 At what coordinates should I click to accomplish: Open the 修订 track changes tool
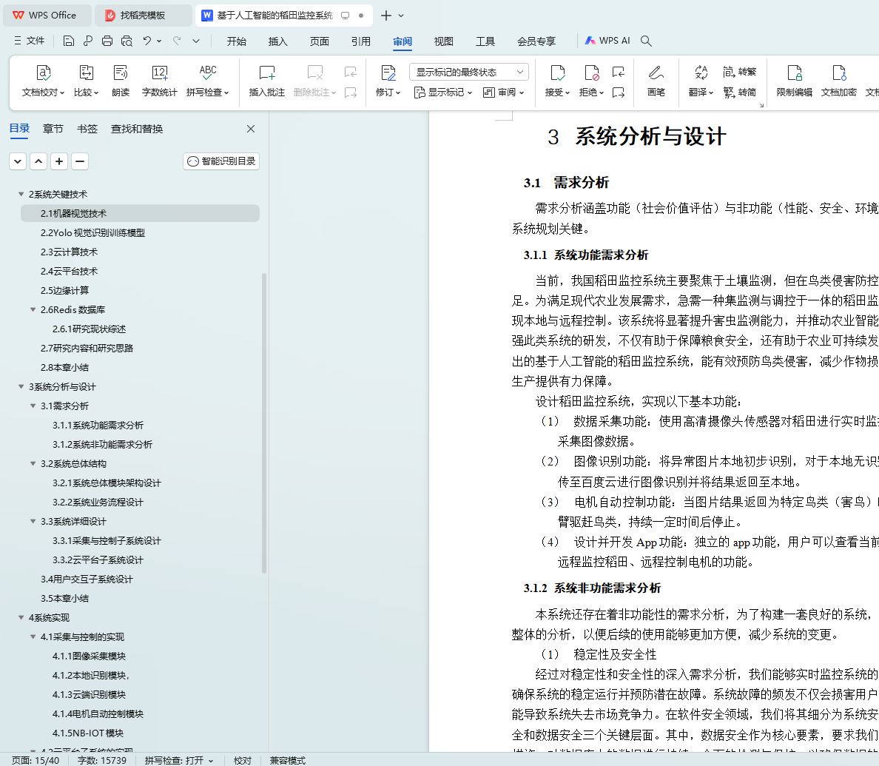pos(388,81)
